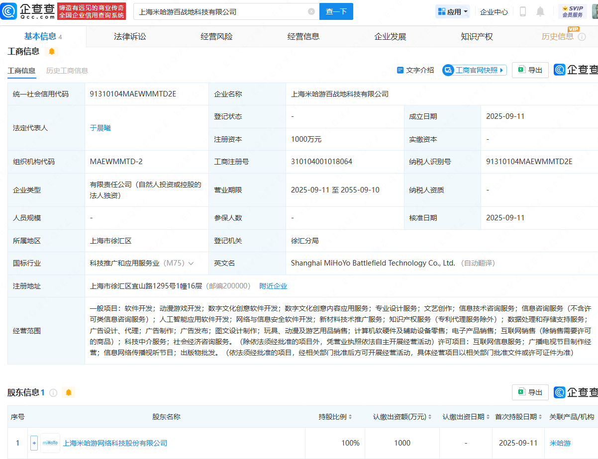
Task: Expand shareholder row with plus button
Action: (34, 443)
